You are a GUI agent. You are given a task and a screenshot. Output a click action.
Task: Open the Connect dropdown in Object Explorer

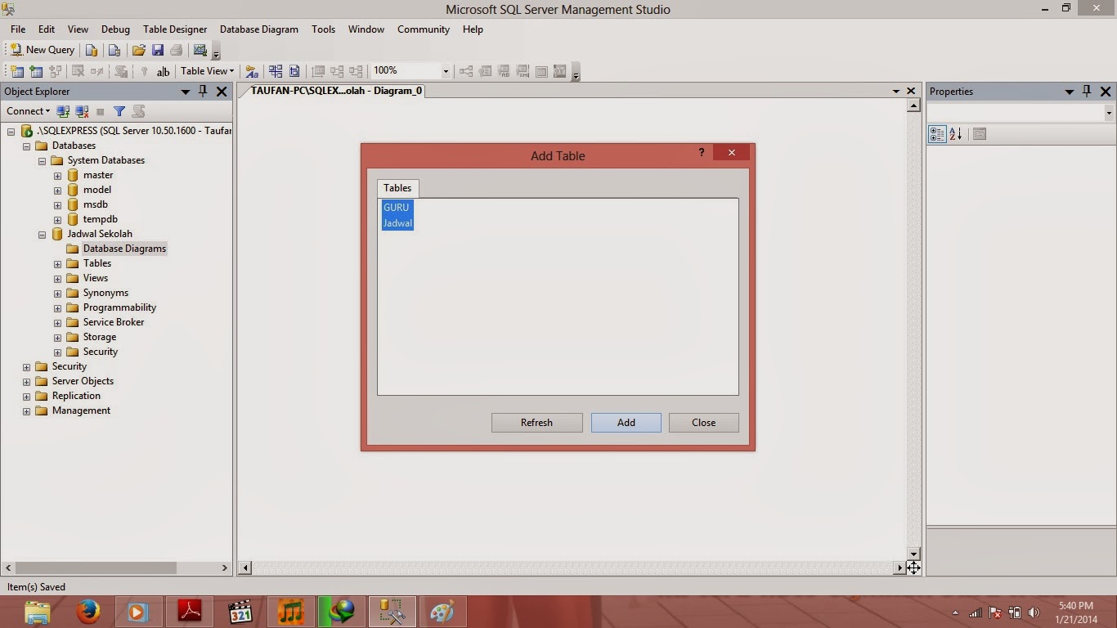[x=29, y=111]
